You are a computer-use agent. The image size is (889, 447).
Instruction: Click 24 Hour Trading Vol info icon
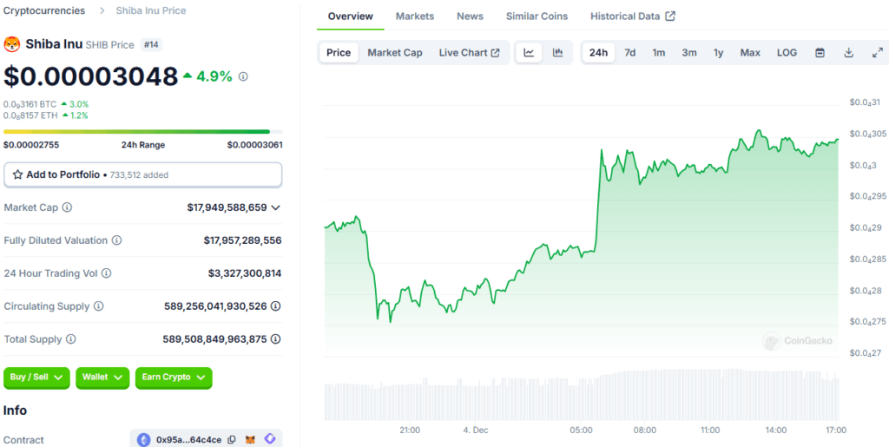click(x=106, y=273)
